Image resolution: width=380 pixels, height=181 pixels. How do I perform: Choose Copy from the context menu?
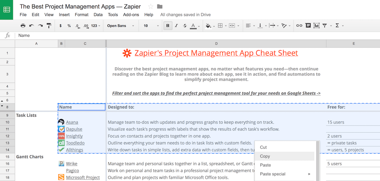tap(265, 156)
